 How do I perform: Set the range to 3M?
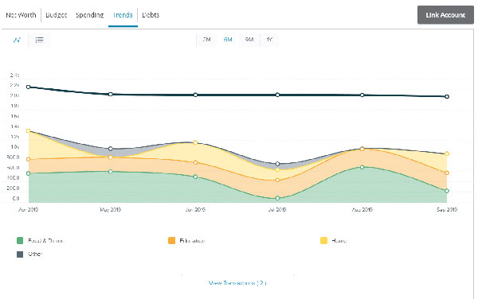206,40
